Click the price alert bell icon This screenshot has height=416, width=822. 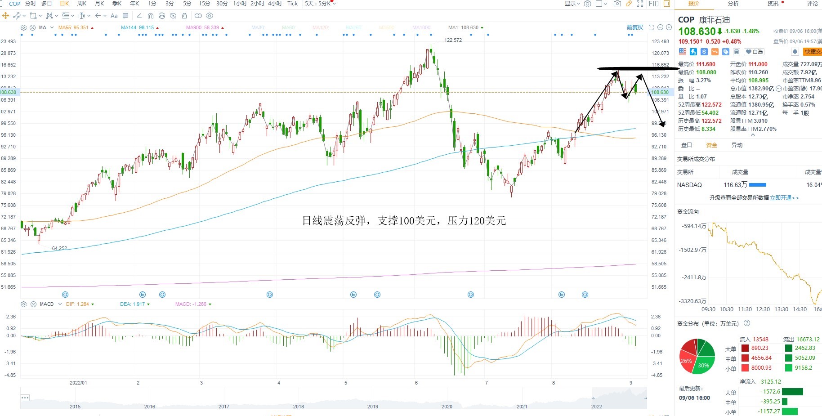[x=795, y=52]
